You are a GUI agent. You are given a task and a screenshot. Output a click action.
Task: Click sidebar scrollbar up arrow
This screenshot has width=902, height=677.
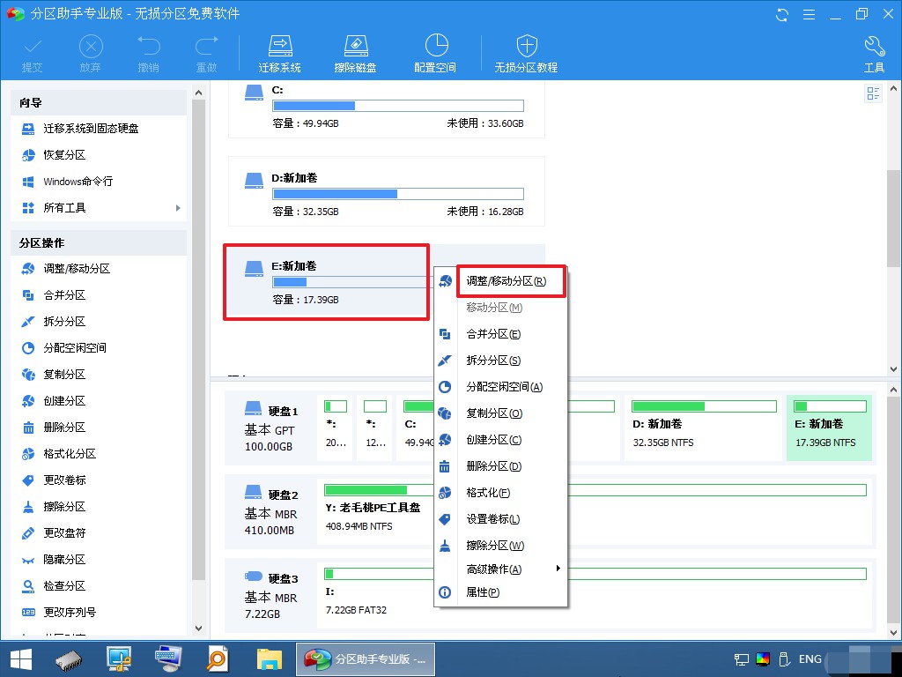point(198,92)
